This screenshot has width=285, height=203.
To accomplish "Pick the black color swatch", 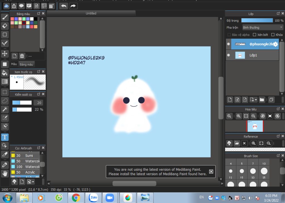I will pyautogui.click(x=36, y=19).
